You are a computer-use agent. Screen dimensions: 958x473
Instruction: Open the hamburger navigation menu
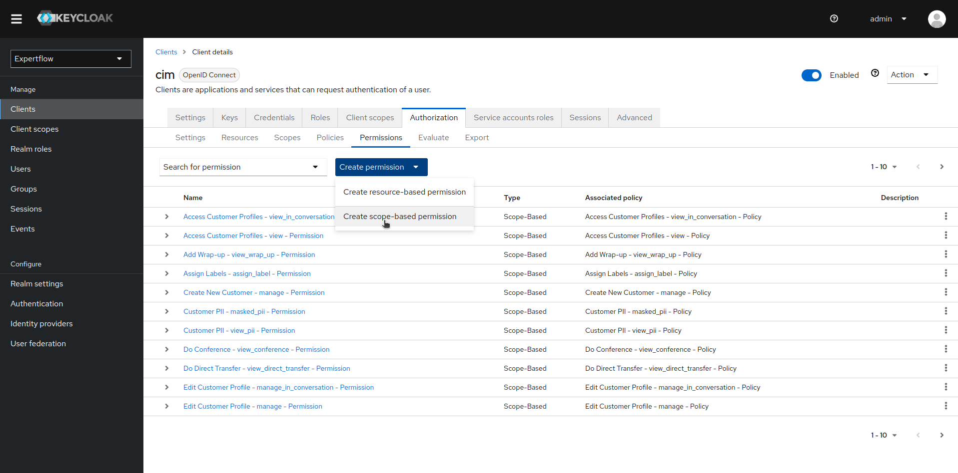pyautogui.click(x=16, y=19)
